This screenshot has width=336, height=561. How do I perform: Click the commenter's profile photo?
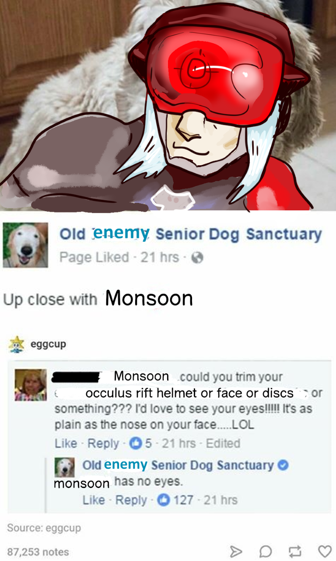pyautogui.click(x=31, y=385)
